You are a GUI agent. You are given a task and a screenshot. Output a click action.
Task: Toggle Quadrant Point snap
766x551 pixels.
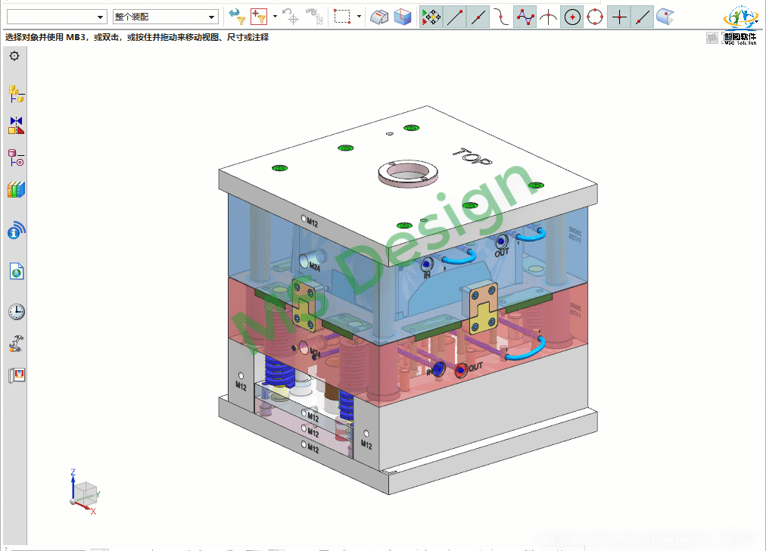click(x=595, y=17)
